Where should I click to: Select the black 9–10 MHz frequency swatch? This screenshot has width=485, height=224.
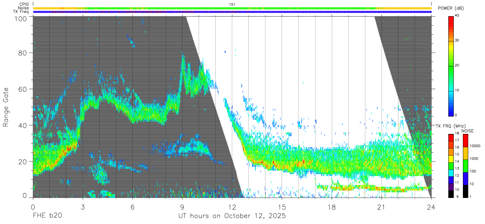tap(451, 194)
